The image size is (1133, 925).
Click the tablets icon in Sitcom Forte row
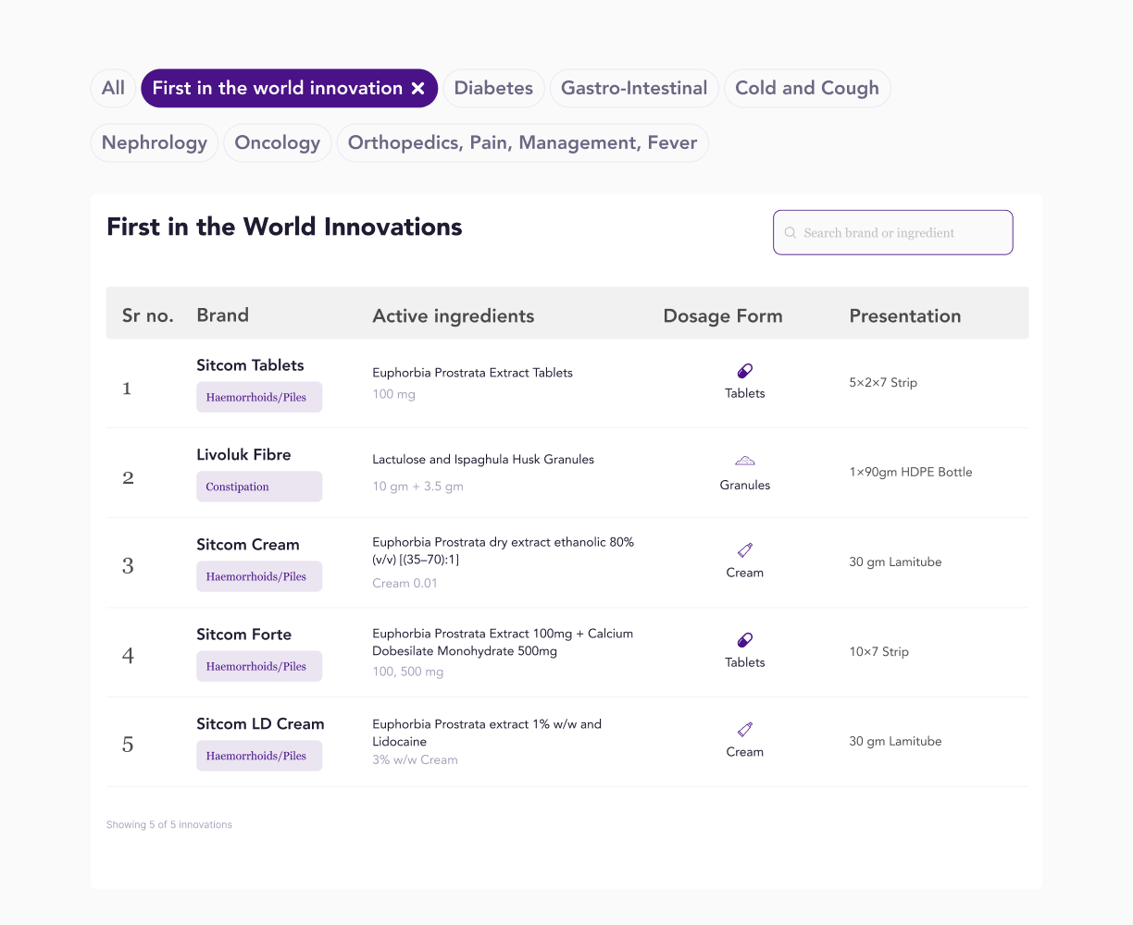coord(744,640)
